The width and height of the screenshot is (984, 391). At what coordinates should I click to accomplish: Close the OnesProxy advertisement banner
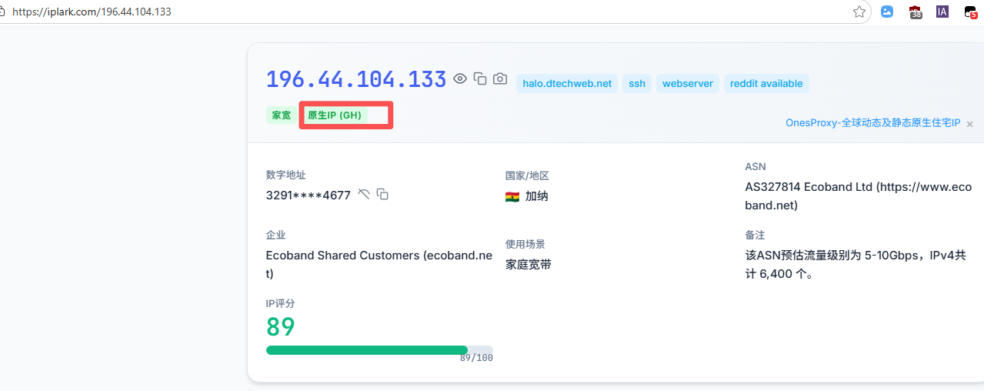click(x=969, y=124)
